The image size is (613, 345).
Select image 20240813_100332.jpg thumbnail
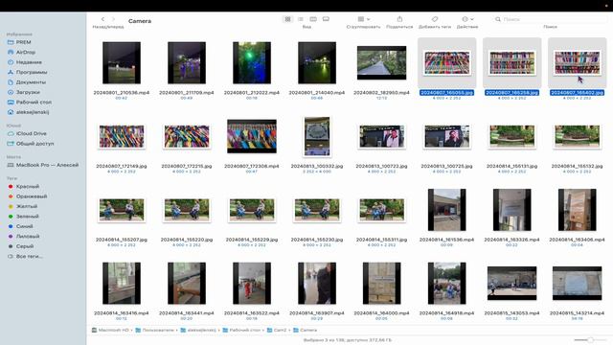coord(317,136)
